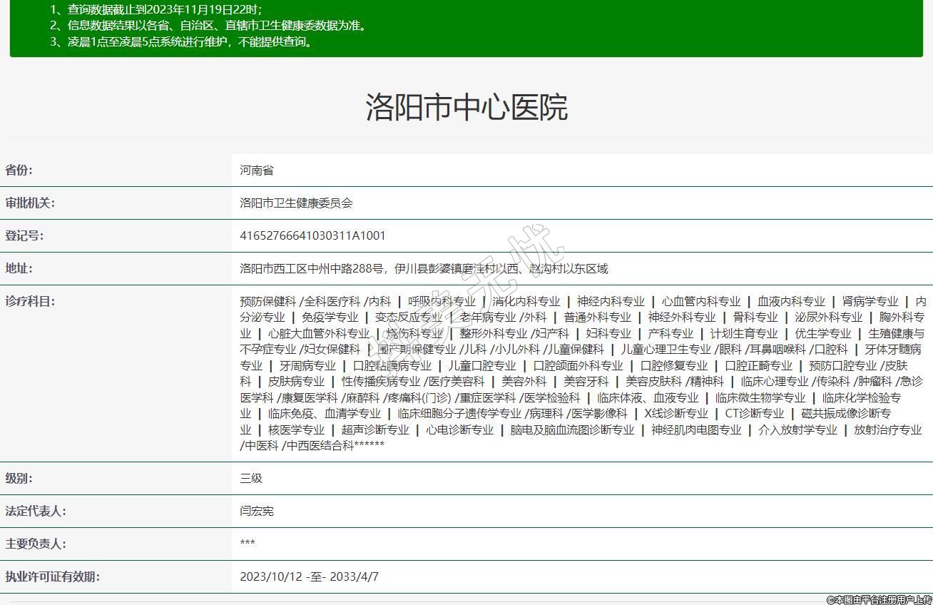This screenshot has width=933, height=605.
Task: Click the 级别 row label
Action: coord(19,478)
